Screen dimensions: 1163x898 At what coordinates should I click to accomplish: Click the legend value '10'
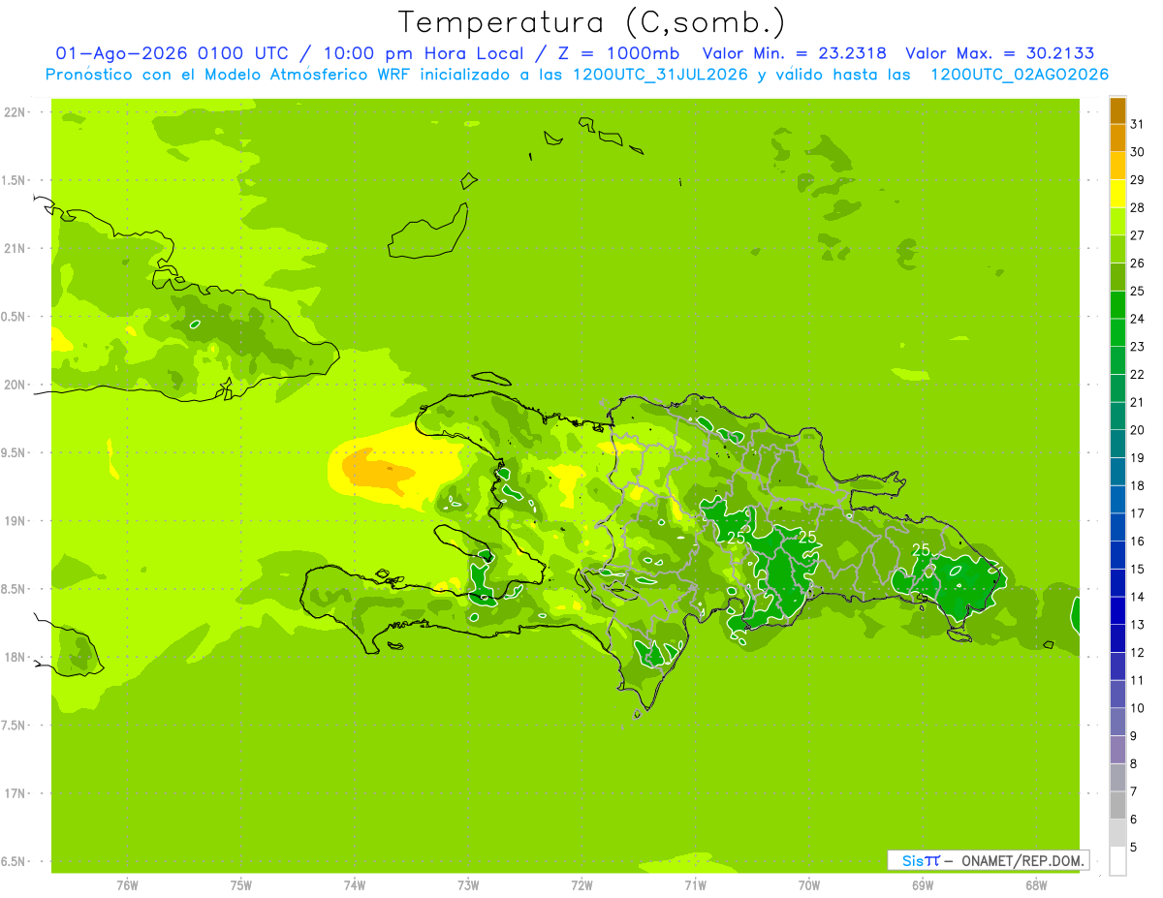point(1137,708)
